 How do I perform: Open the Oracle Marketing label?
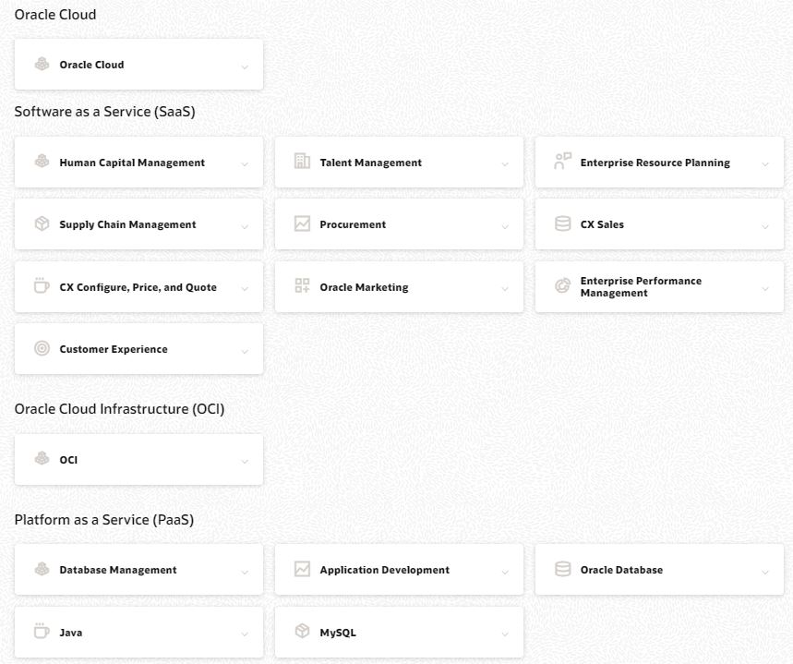pyautogui.click(x=364, y=287)
